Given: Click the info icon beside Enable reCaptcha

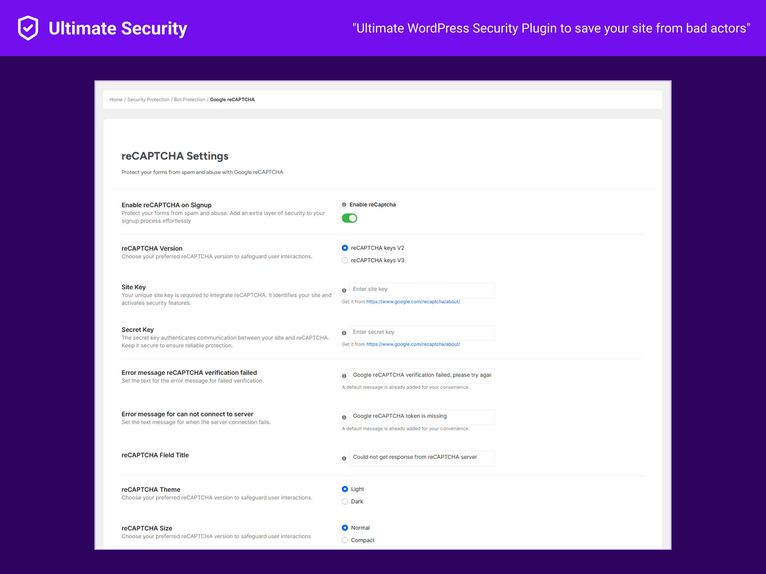Looking at the screenshot, I should click(344, 204).
